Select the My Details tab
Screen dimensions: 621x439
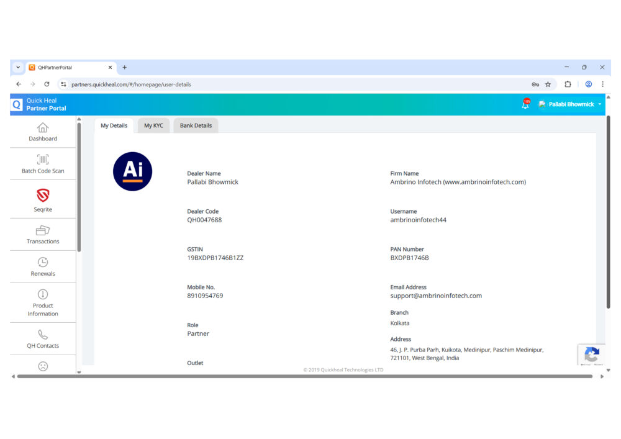point(114,125)
